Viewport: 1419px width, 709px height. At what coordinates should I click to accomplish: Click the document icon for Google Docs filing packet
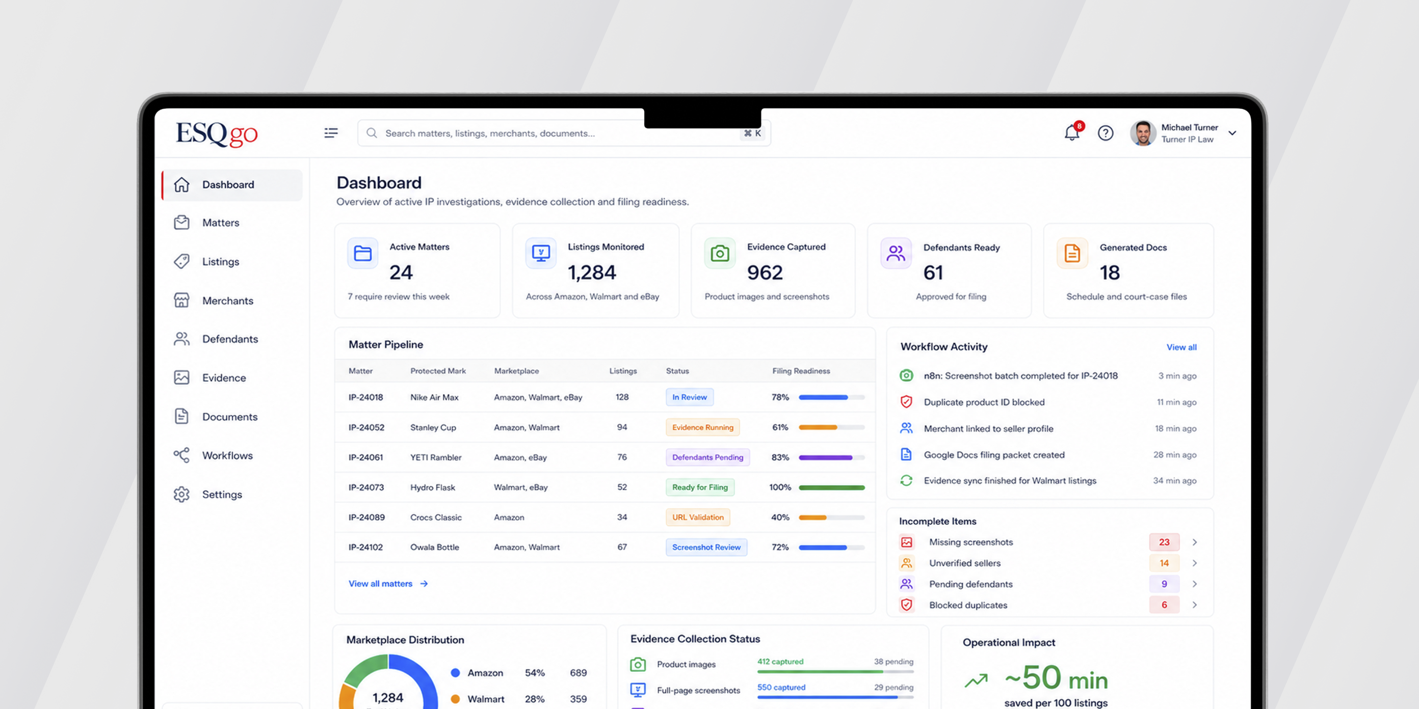point(906,454)
